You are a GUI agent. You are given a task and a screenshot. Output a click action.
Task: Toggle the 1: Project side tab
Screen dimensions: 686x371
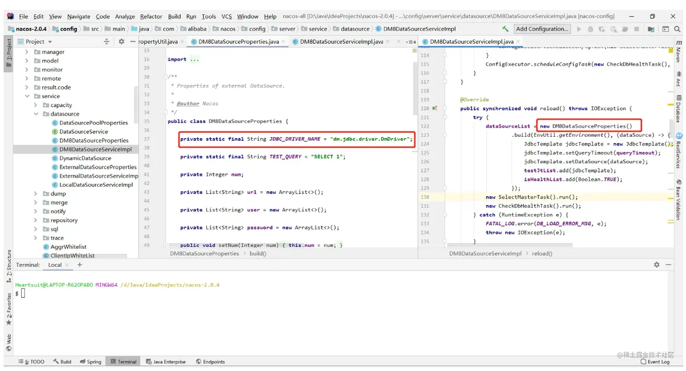click(x=9, y=54)
